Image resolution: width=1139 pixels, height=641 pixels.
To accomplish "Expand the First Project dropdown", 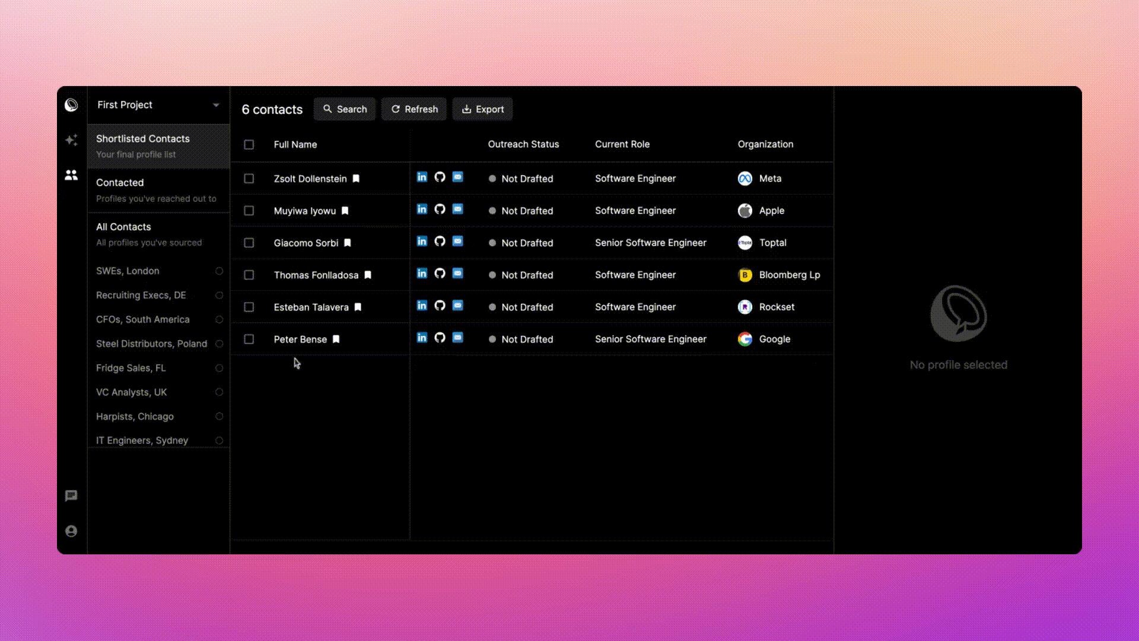I will click(216, 105).
